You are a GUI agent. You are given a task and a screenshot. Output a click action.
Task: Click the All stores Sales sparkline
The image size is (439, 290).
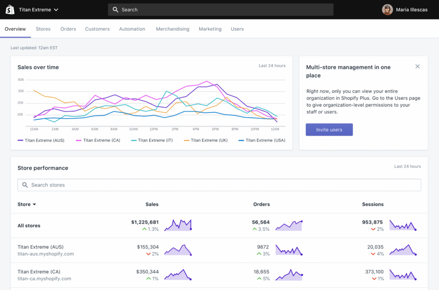click(178, 225)
